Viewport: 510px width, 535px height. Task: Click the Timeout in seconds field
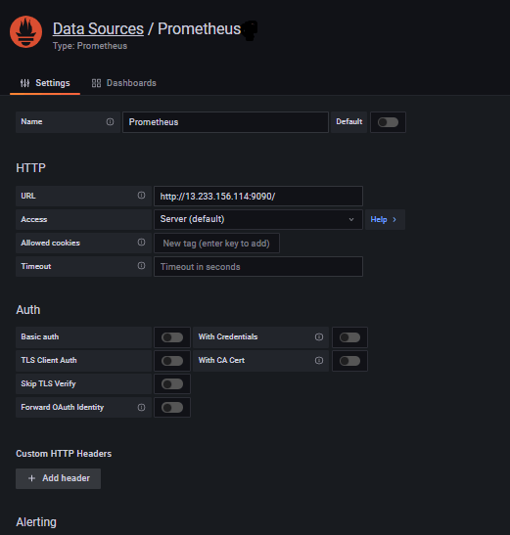[x=258, y=266]
